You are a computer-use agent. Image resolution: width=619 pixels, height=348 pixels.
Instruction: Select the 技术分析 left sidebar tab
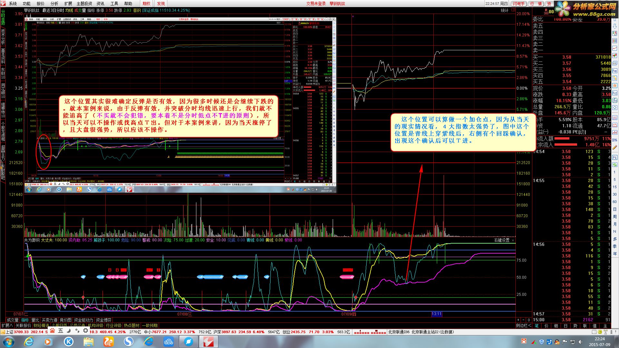click(x=3, y=37)
